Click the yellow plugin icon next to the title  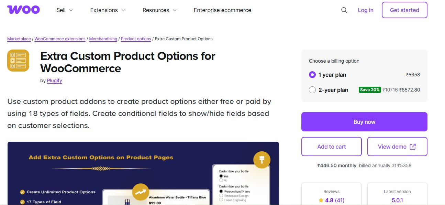(18, 61)
